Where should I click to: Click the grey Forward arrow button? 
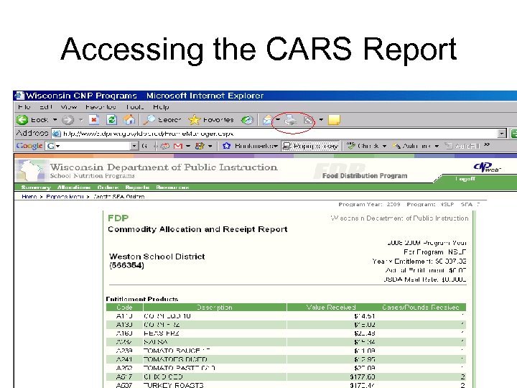pos(67,120)
